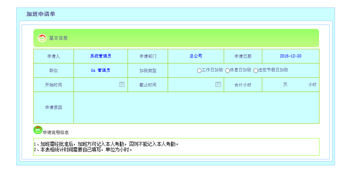Click note 2 about 本表格统计时间

tap(83, 149)
